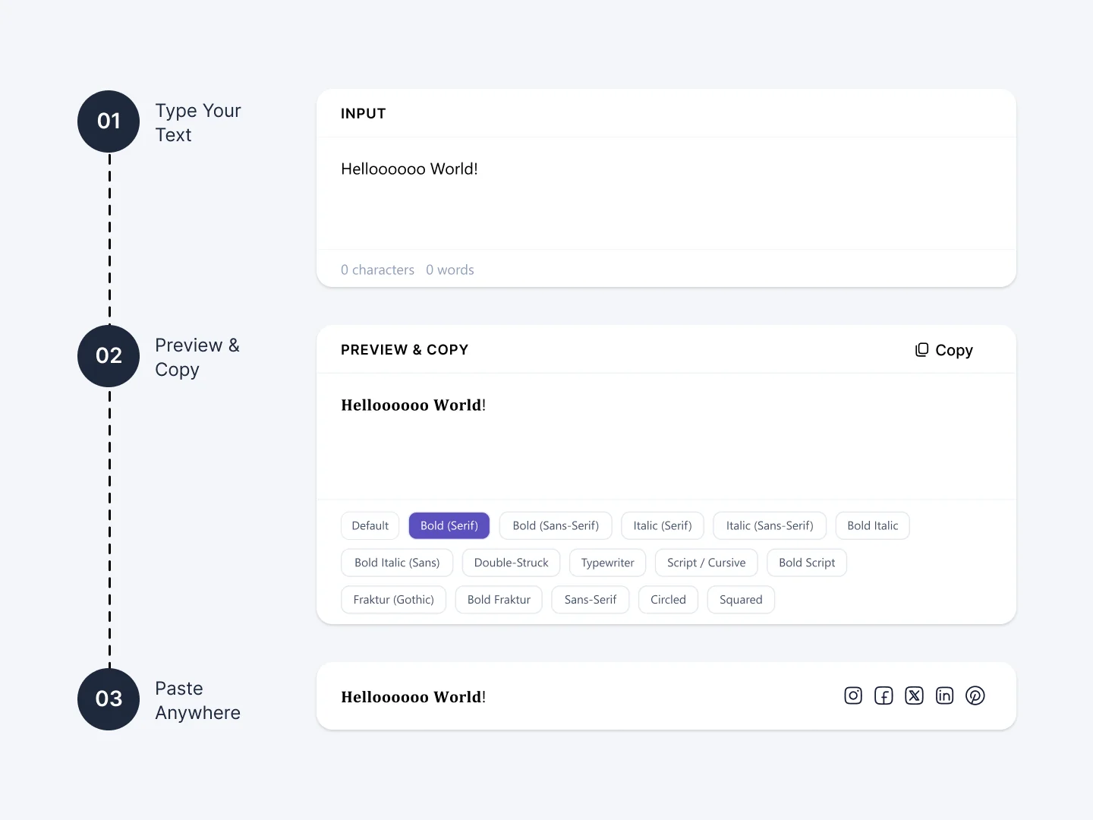Choose Fraktur (Gothic) style

pyautogui.click(x=394, y=600)
